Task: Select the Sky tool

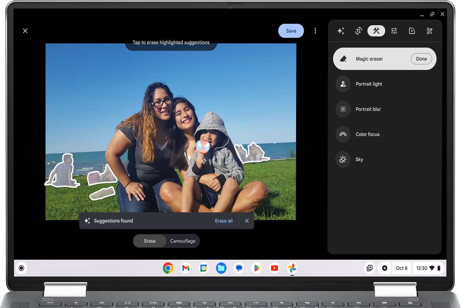Action: click(359, 159)
